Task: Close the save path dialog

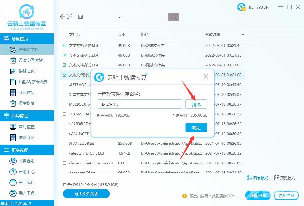Action: coord(206,77)
